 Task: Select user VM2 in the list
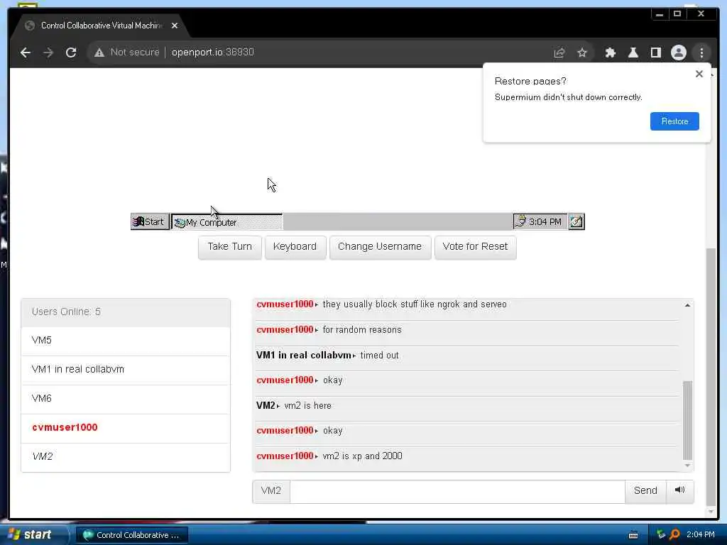pyautogui.click(x=126, y=457)
